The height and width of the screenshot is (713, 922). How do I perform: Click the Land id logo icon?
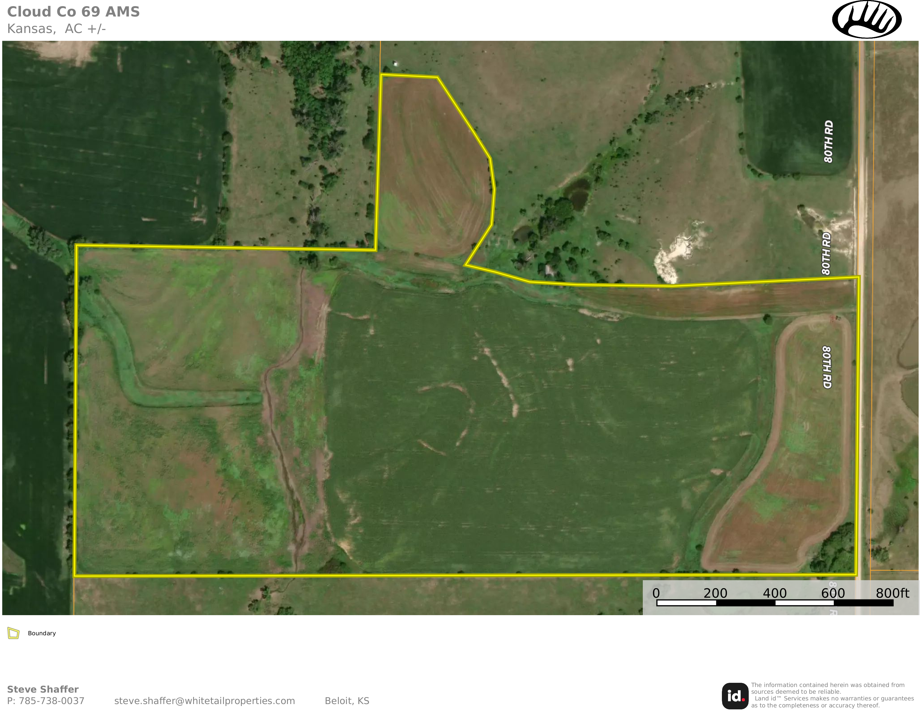735,696
